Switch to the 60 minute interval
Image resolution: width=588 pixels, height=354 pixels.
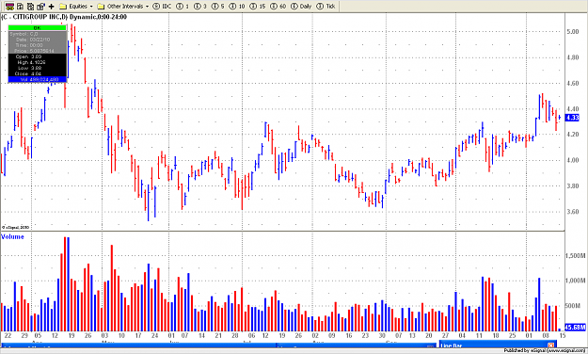278,6
